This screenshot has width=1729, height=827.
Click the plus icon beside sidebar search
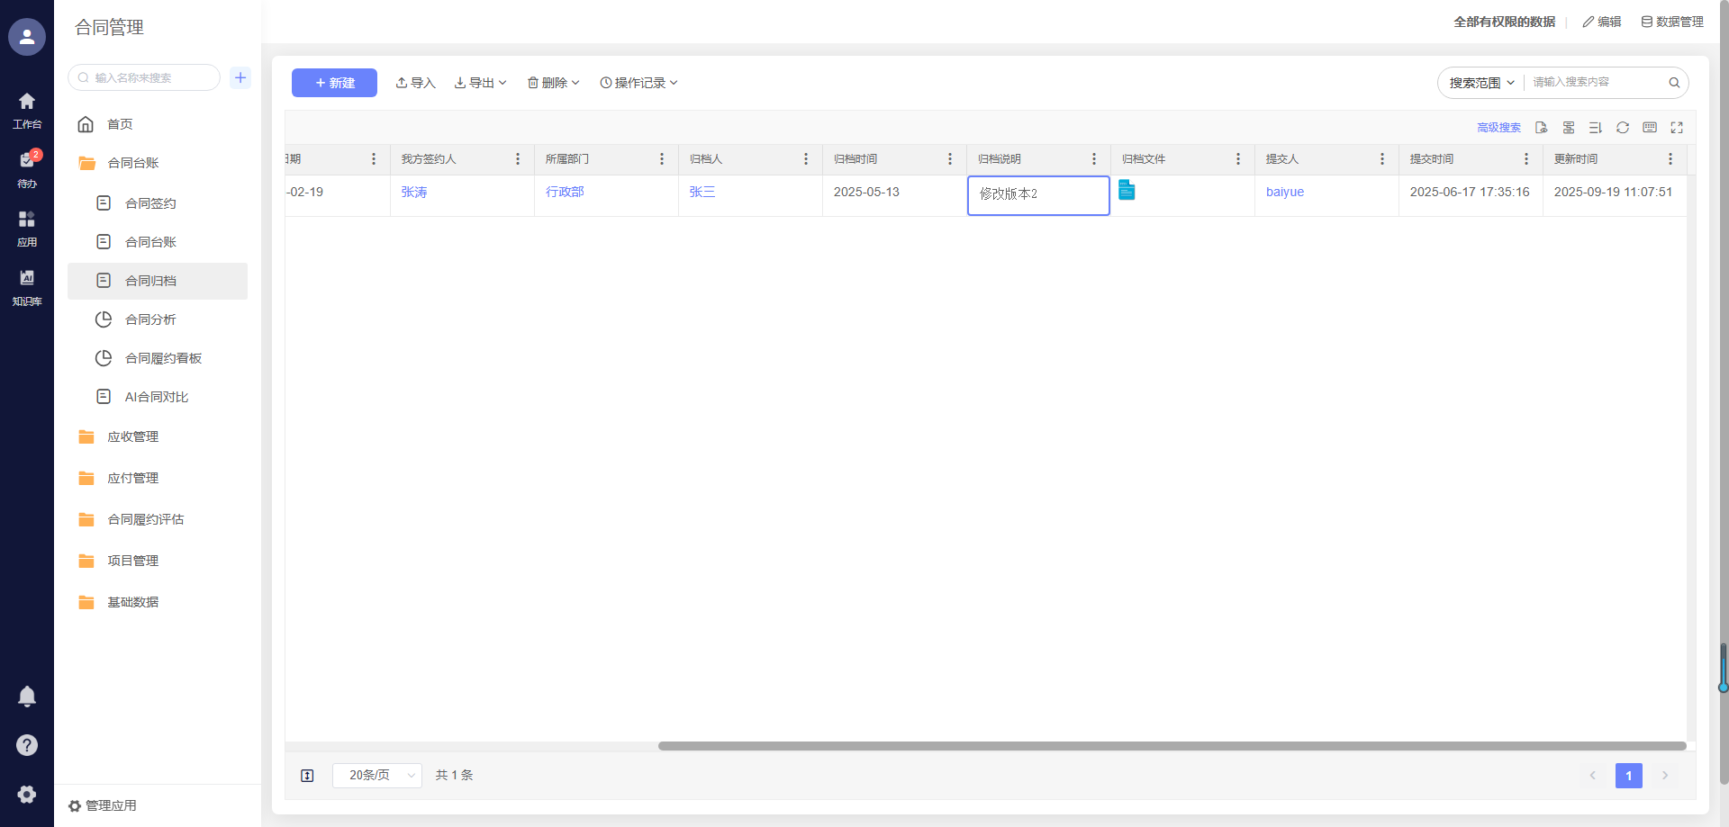click(x=240, y=77)
